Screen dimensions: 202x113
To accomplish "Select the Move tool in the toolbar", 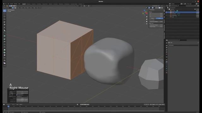I will (x=4, y=16).
